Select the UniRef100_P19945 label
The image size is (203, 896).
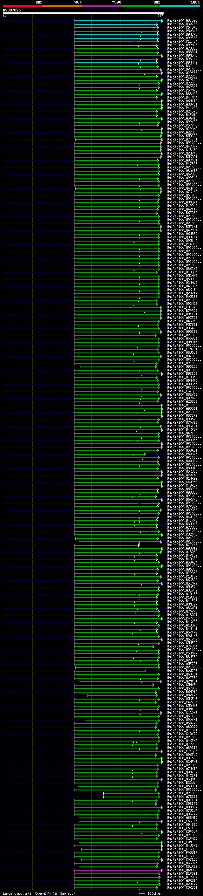182,206
